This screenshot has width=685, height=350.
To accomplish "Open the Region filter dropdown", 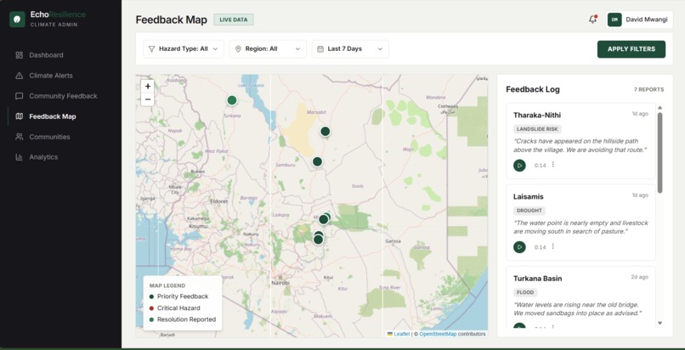I will (268, 49).
